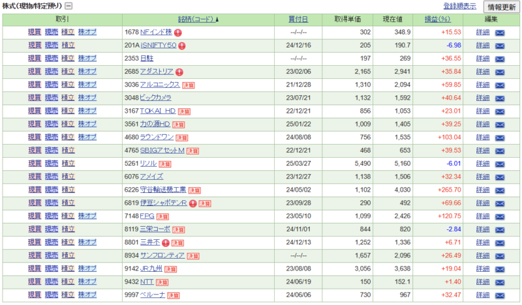The width and height of the screenshot is (522, 305).
Task: Click the mail icon in ベルーナ row
Action: pos(500,295)
